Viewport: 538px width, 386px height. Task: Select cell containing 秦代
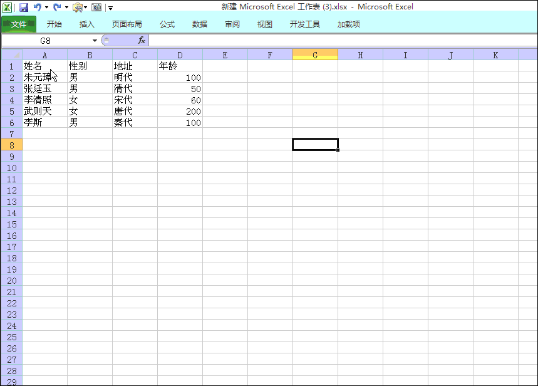click(x=135, y=123)
